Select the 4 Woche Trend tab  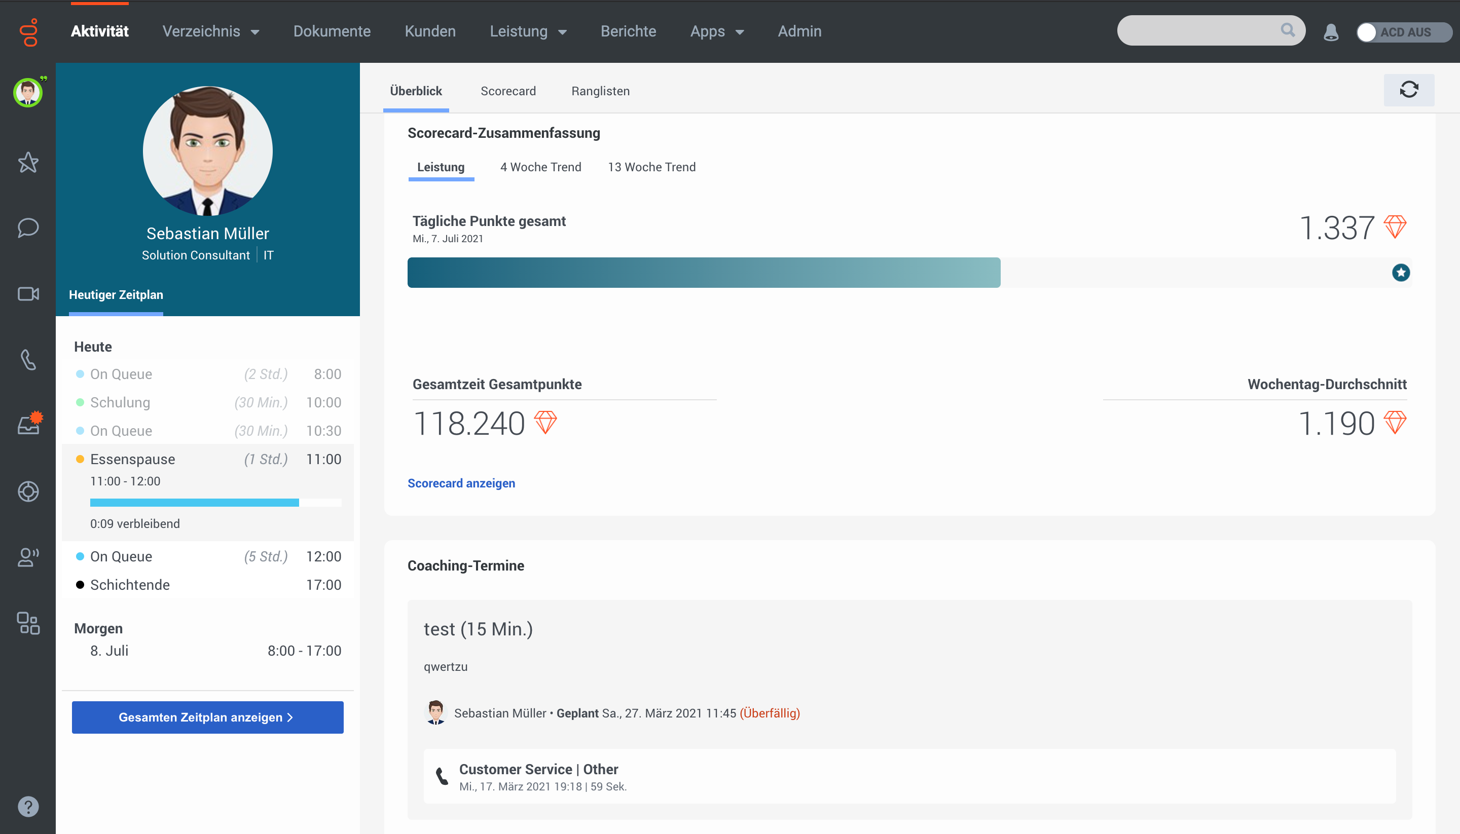coord(540,167)
